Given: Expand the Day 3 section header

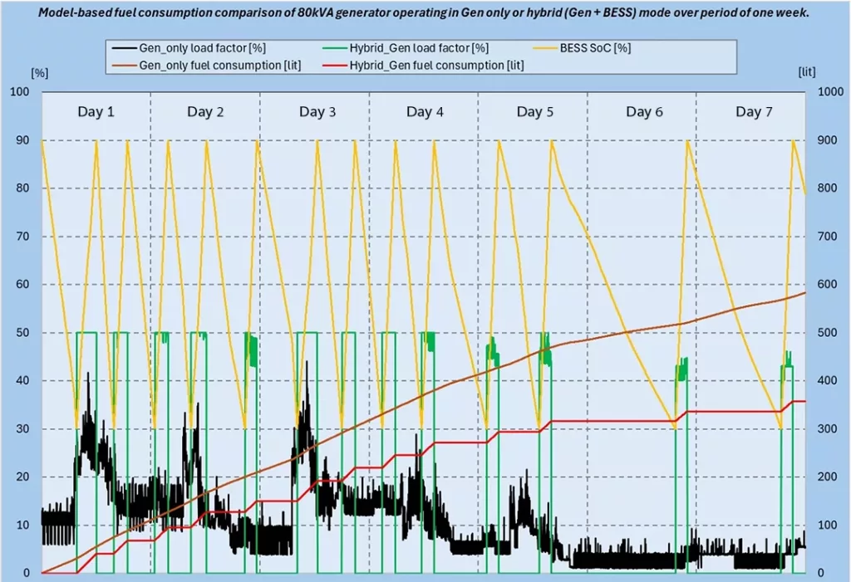Looking at the screenshot, I should point(317,111).
